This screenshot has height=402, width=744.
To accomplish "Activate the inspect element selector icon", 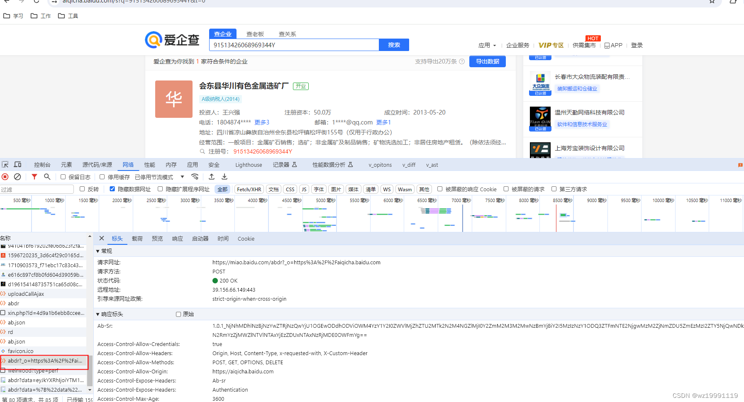I will click(x=5, y=164).
